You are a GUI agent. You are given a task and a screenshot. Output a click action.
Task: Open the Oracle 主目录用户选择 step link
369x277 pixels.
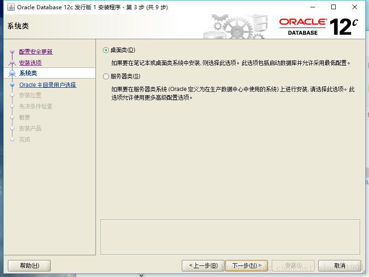(48, 84)
